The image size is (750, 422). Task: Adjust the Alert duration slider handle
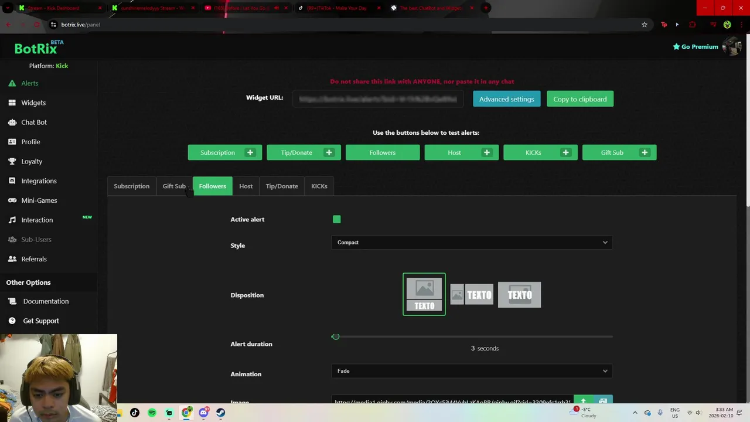click(x=335, y=336)
